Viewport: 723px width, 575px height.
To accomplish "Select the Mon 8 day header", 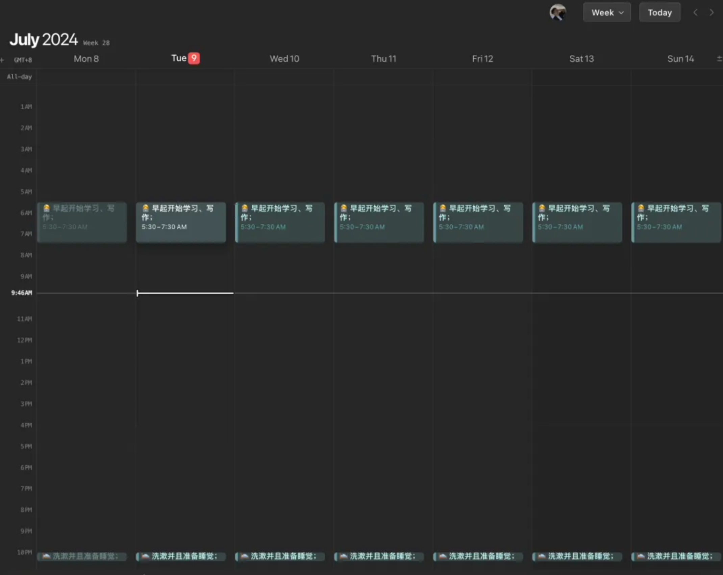I will [86, 59].
